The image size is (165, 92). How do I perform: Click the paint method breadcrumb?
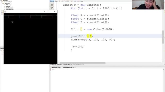(65, 65)
